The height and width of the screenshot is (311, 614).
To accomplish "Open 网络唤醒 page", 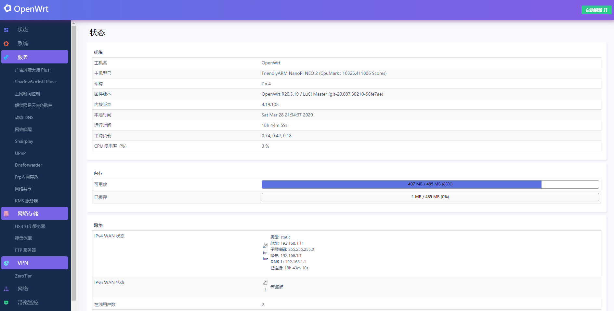I will click(x=23, y=129).
